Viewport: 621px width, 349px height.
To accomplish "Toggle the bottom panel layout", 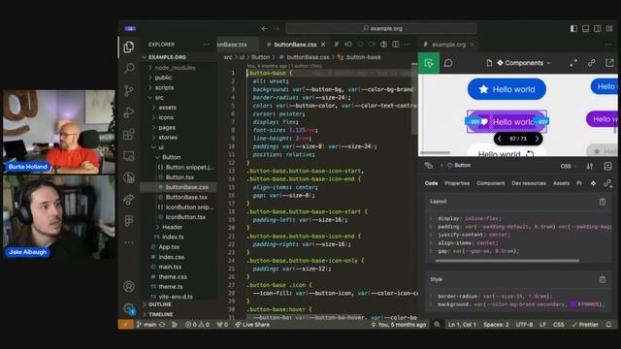I will 585,28.
